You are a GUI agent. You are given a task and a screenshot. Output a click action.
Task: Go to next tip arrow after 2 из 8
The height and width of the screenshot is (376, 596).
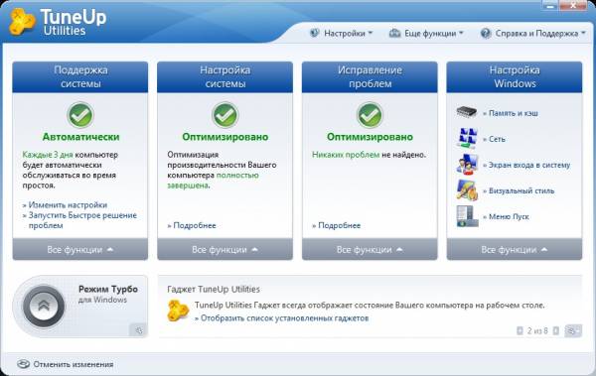tap(555, 330)
